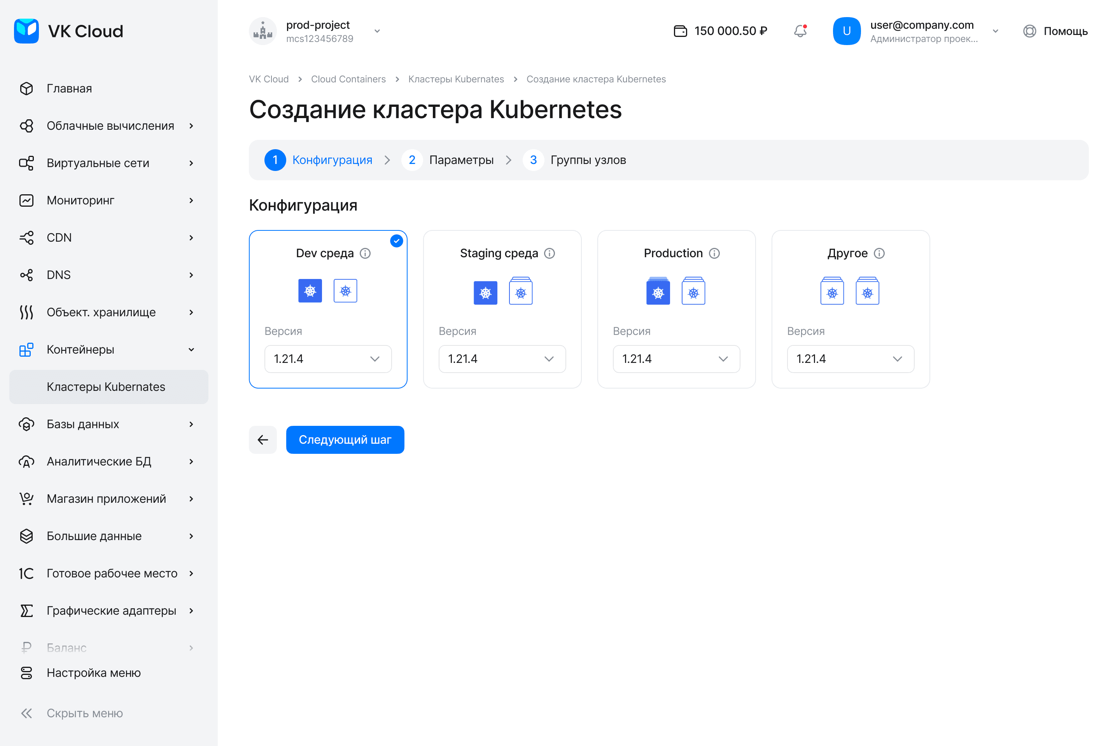Select the Production configuration card
Screen dimensions: 1120x746
[677, 309]
